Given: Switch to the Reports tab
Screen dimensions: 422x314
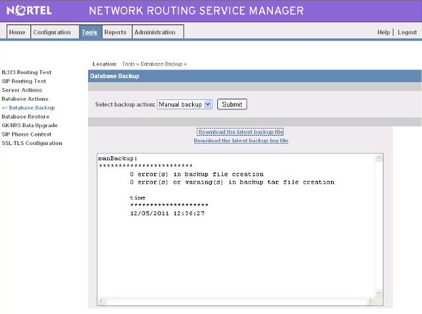Looking at the screenshot, I should point(117,32).
